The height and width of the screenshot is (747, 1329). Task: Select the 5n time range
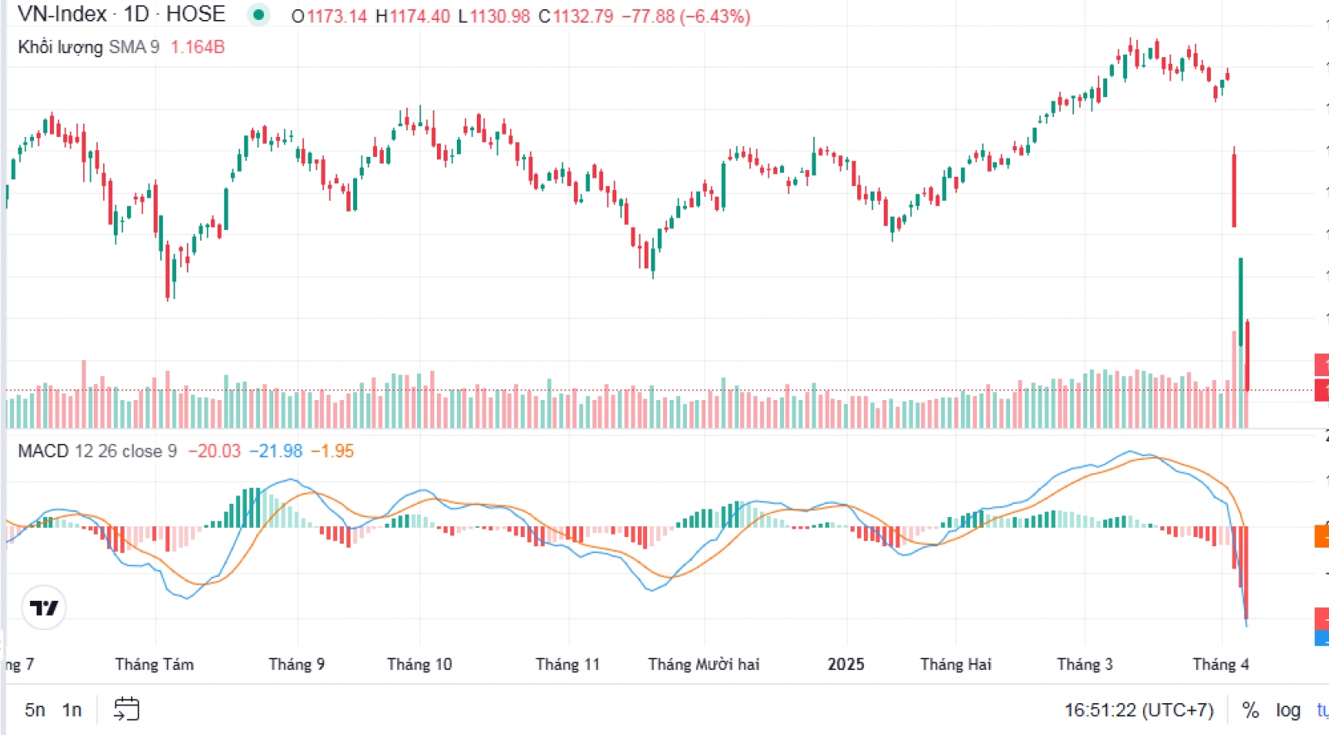[x=35, y=710]
